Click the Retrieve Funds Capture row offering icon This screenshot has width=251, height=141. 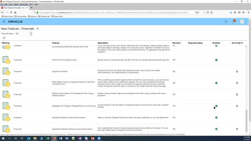click(x=6, y=94)
